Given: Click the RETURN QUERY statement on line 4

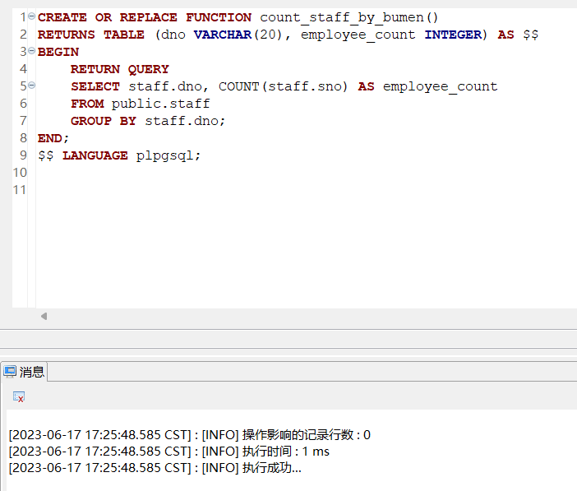Looking at the screenshot, I should tap(120, 69).
